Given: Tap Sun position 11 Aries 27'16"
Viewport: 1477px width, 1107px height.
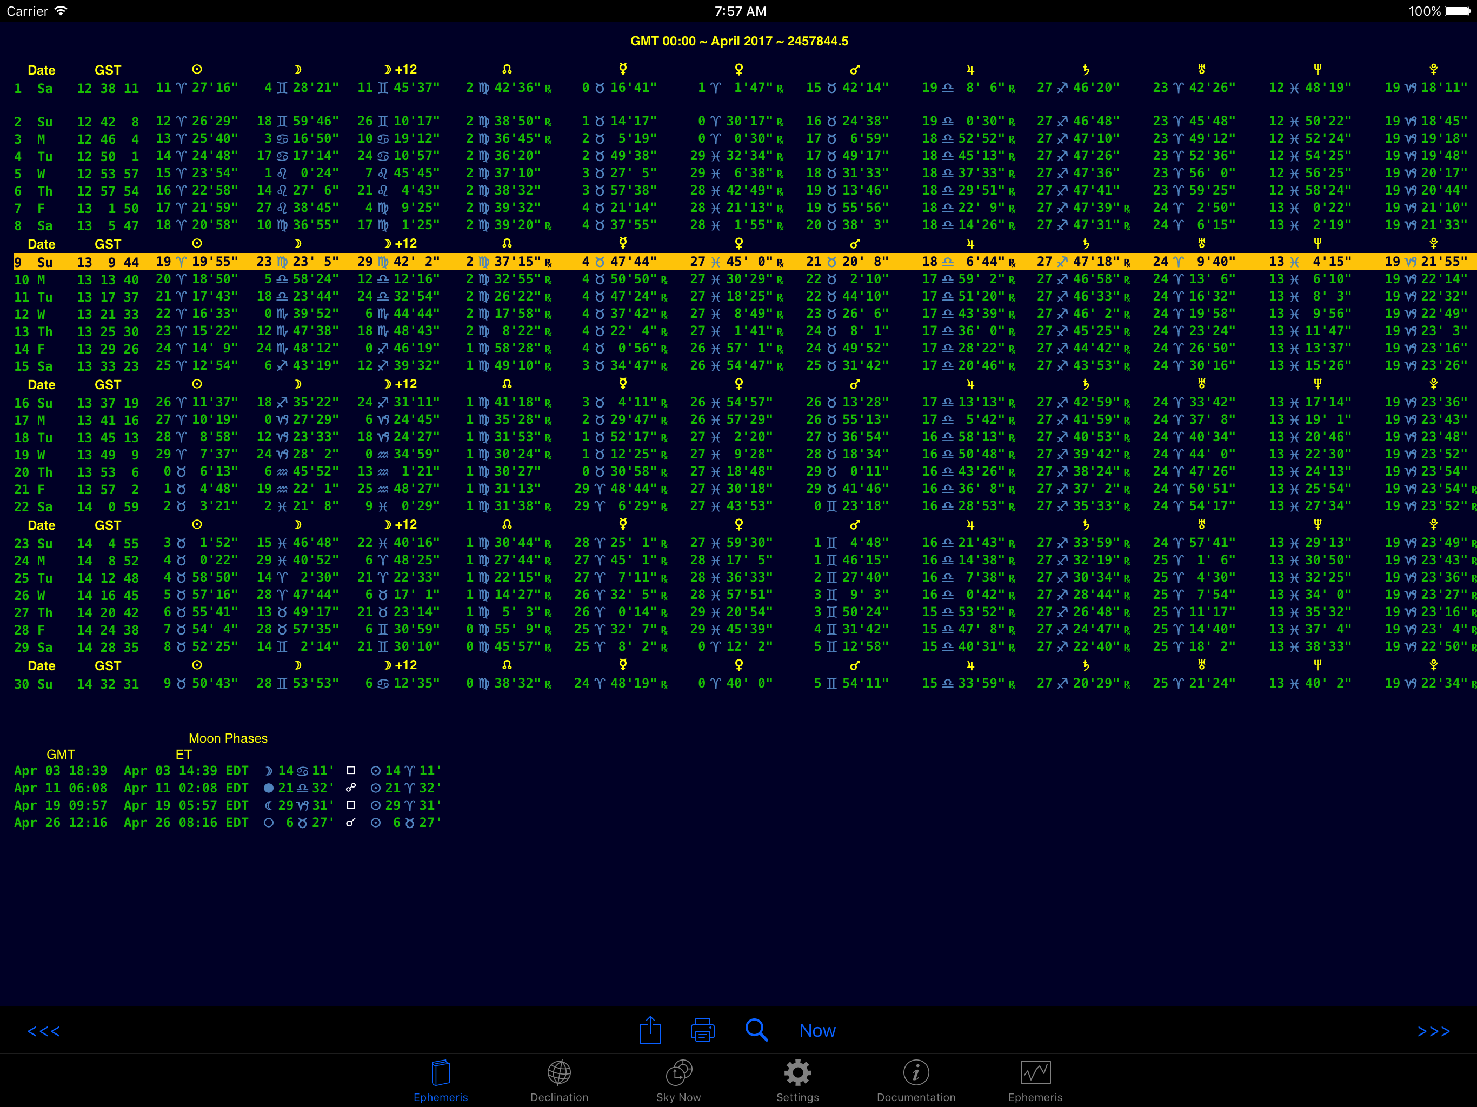Looking at the screenshot, I should tap(197, 88).
